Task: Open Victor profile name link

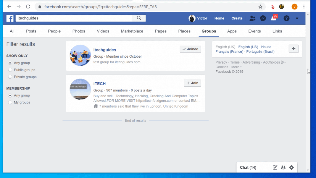Action: pyautogui.click(x=202, y=18)
